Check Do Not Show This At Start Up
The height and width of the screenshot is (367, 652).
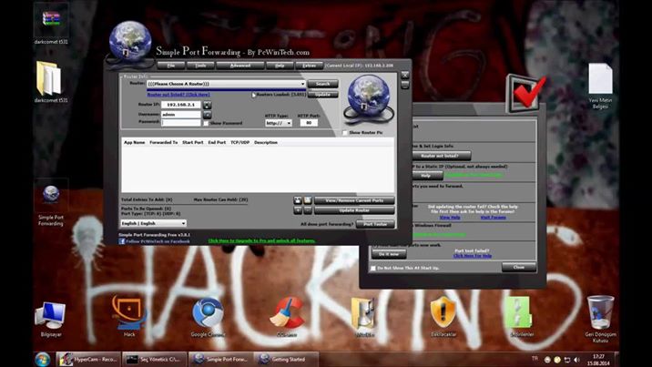[373, 268]
